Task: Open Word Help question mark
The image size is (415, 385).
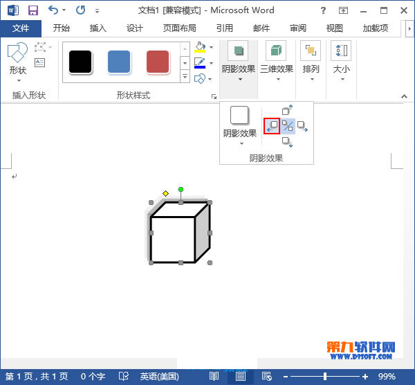Action: (323, 10)
